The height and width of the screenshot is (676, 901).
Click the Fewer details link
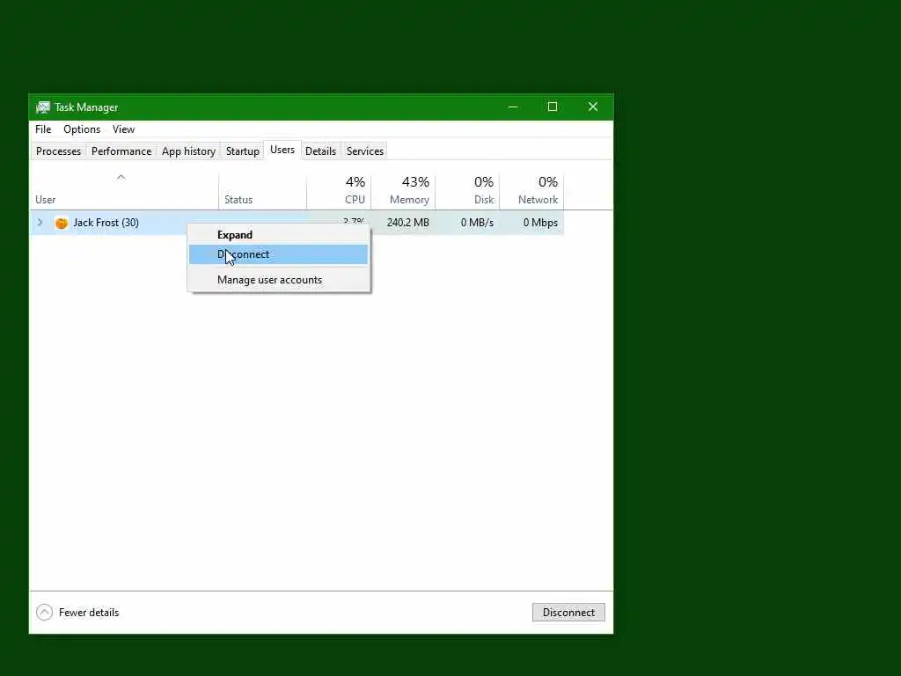point(89,613)
